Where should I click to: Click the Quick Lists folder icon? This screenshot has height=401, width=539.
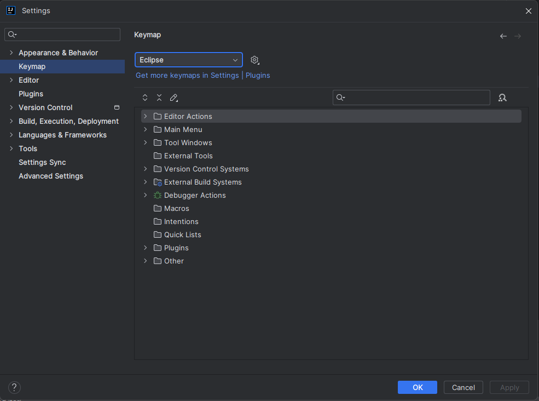coord(158,235)
